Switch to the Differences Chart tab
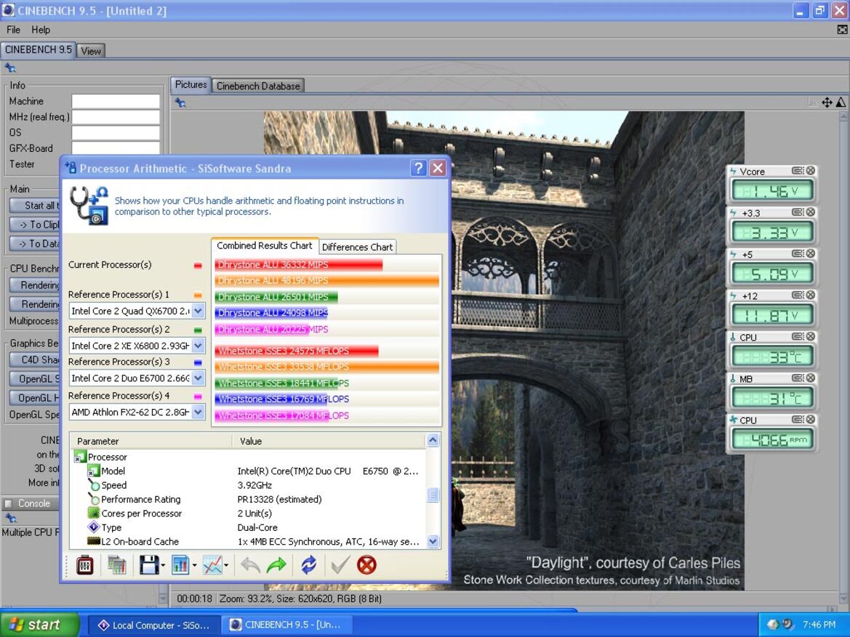 click(357, 247)
